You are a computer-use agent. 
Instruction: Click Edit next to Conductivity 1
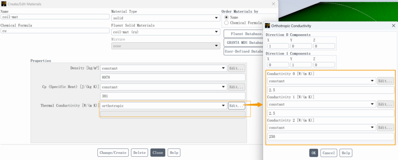(x=385, y=104)
